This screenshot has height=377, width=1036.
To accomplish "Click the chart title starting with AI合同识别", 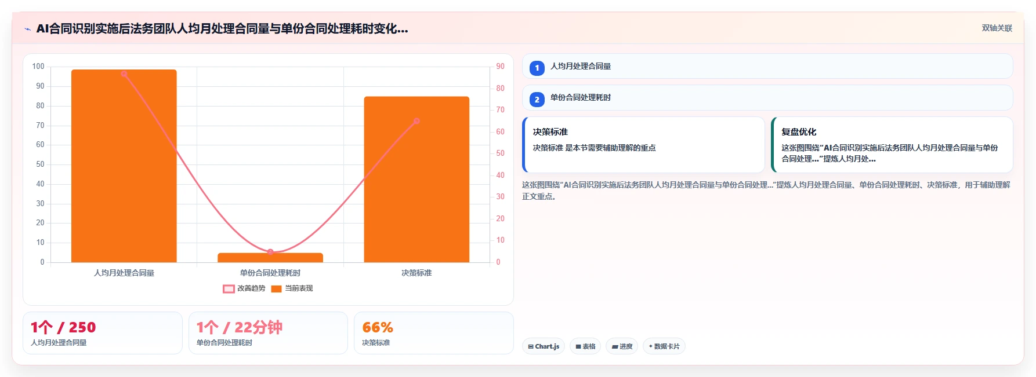I will tap(222, 28).
